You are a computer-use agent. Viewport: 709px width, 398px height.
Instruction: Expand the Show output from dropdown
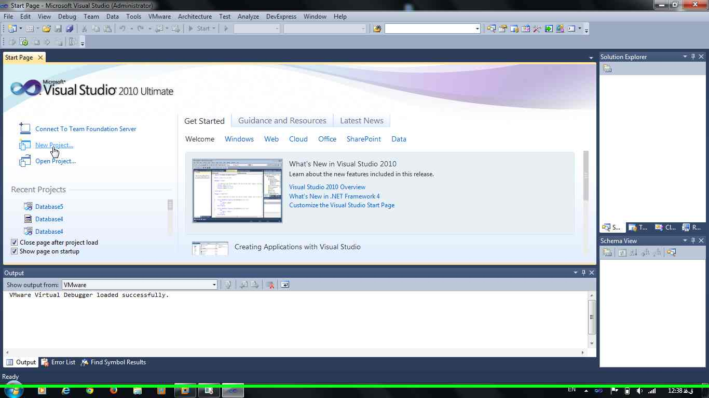click(214, 285)
